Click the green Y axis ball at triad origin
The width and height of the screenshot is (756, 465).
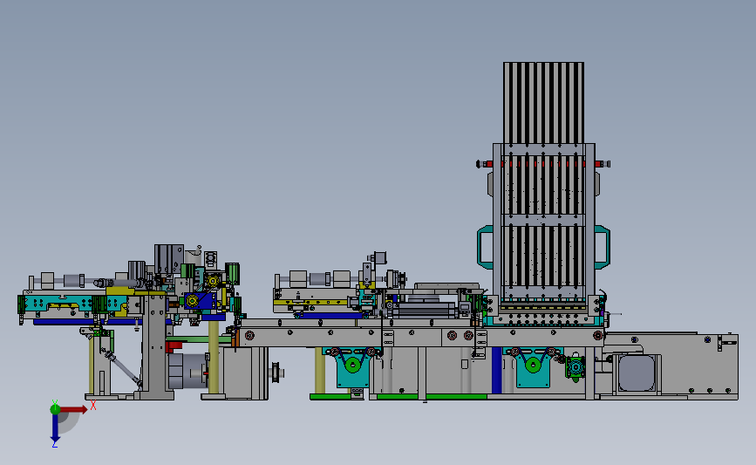click(x=55, y=409)
